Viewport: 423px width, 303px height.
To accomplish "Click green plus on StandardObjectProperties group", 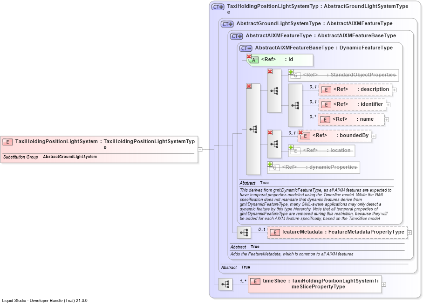I will coord(291,72).
